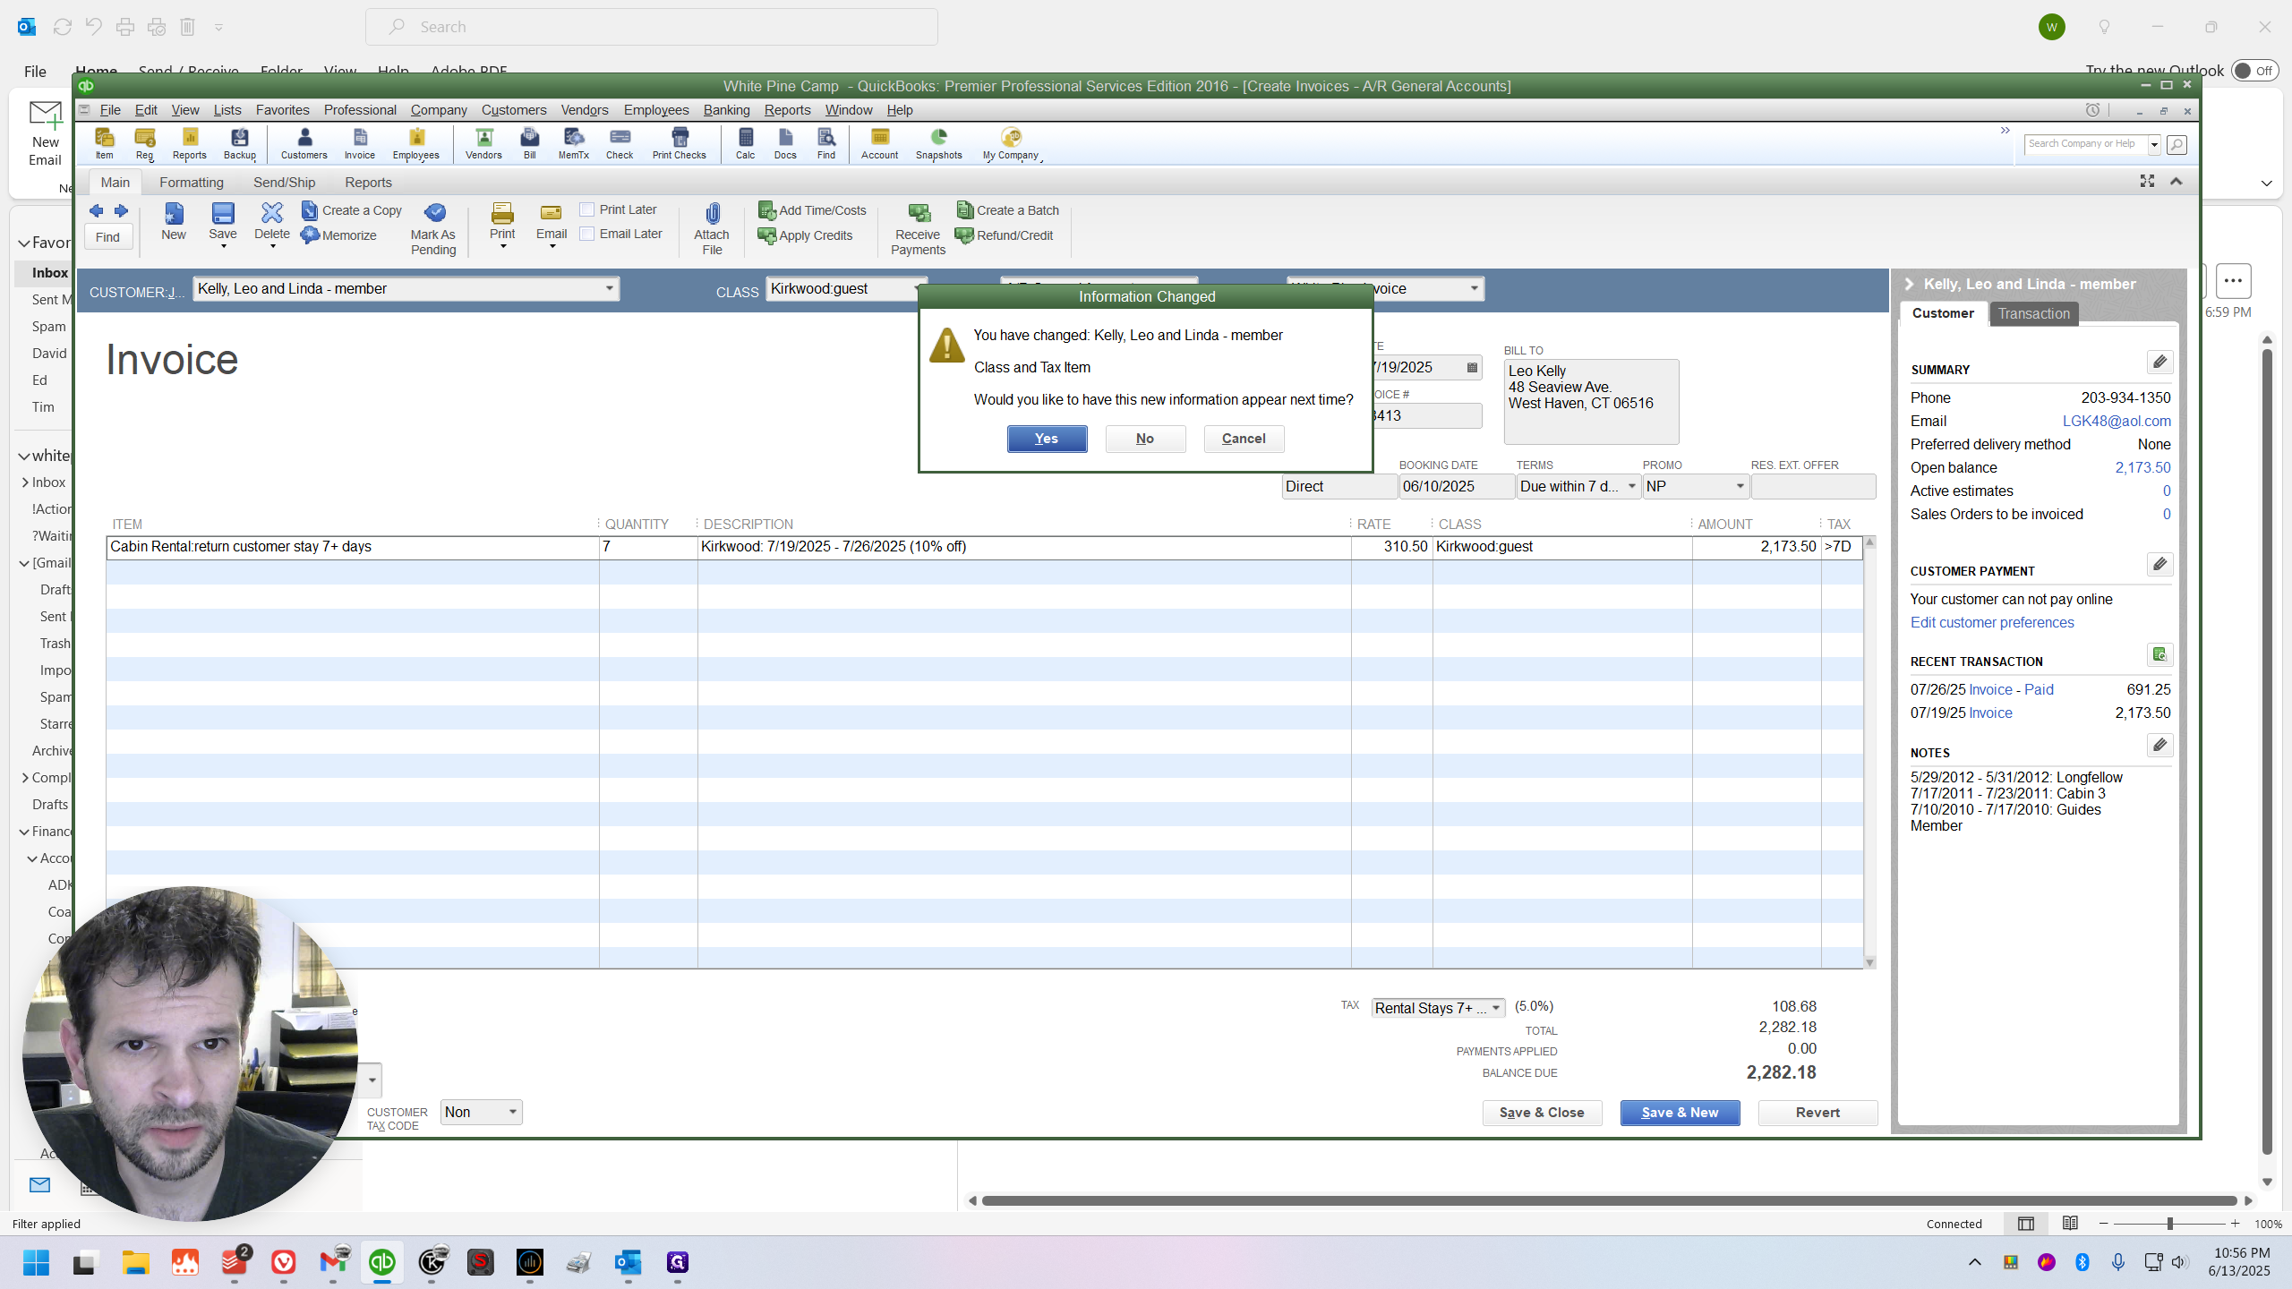Toggle the new Outlook switch

tap(2254, 71)
